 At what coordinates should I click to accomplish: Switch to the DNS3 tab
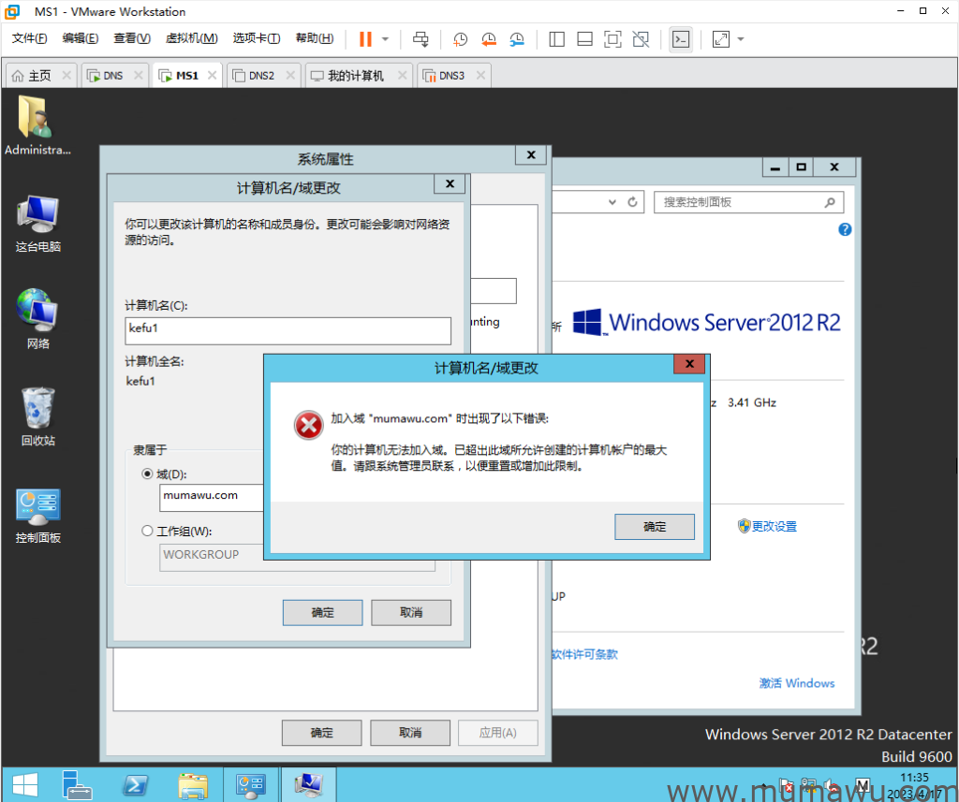tap(451, 76)
